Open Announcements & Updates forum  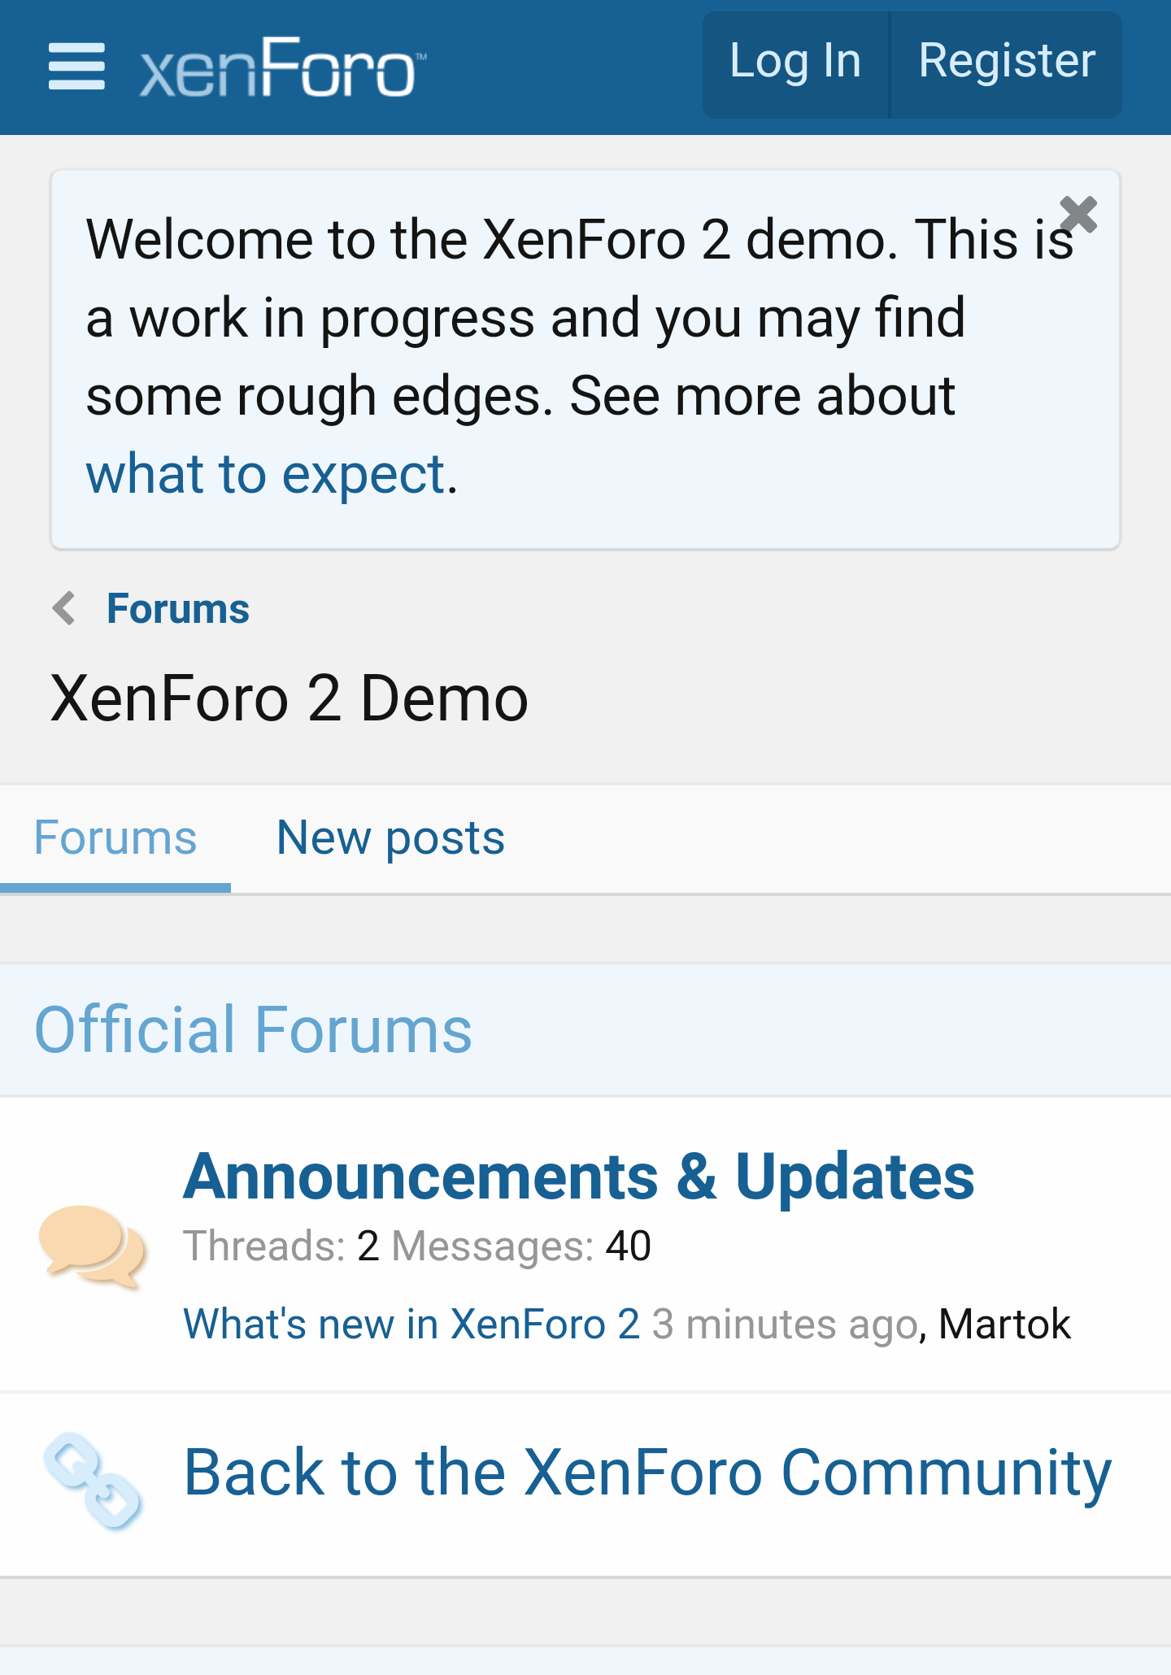[x=578, y=1176]
